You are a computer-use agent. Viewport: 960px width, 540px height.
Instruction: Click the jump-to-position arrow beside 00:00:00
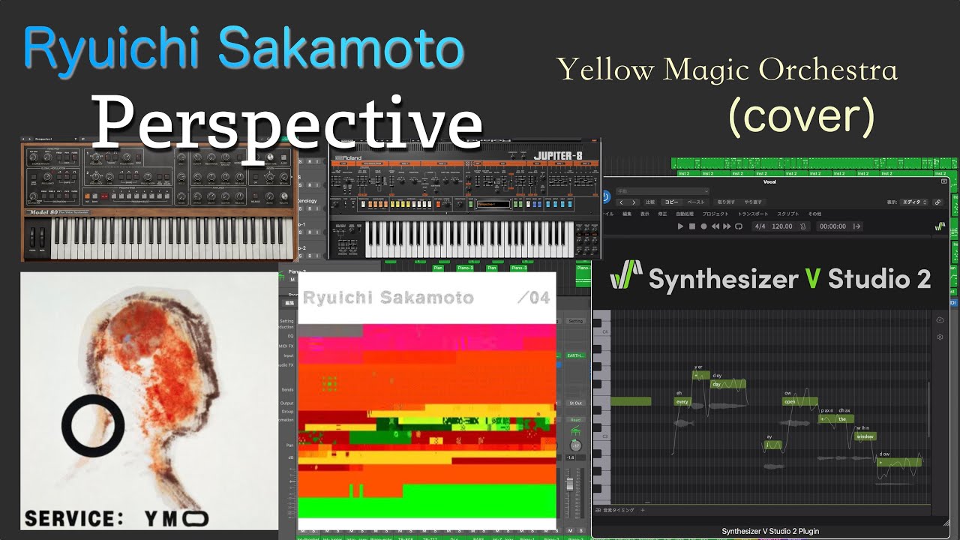click(856, 226)
